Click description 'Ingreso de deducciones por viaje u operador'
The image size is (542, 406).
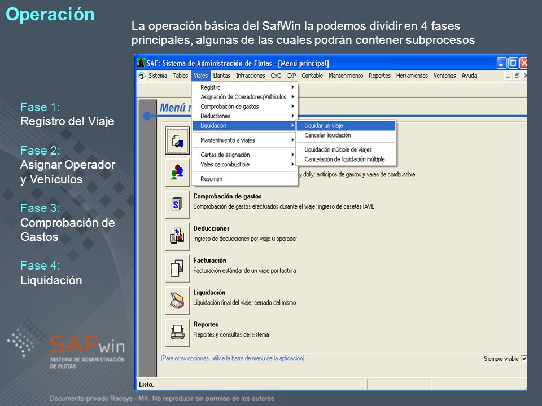(245, 239)
